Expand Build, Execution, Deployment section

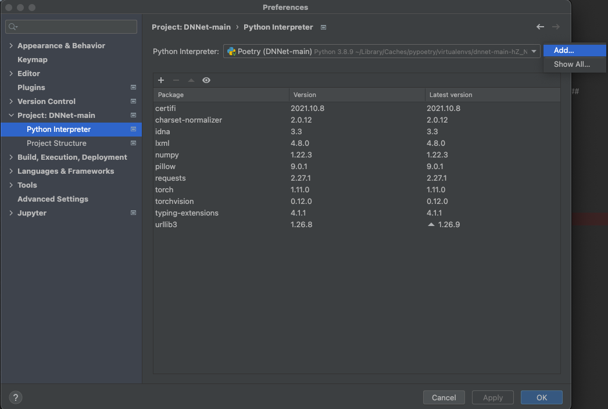pyautogui.click(x=11, y=157)
